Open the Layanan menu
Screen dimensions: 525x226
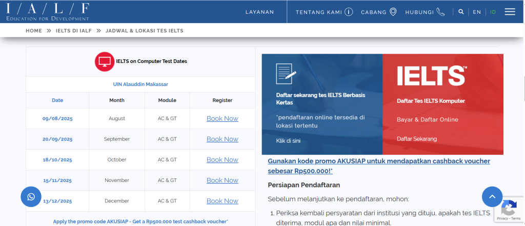pyautogui.click(x=259, y=12)
